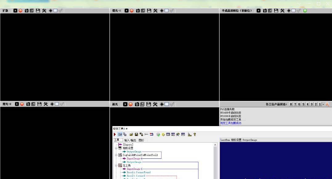Click the crosshair target icon in 扩散 panel
332x179 pixels.
pyautogui.click(x=51, y=10)
